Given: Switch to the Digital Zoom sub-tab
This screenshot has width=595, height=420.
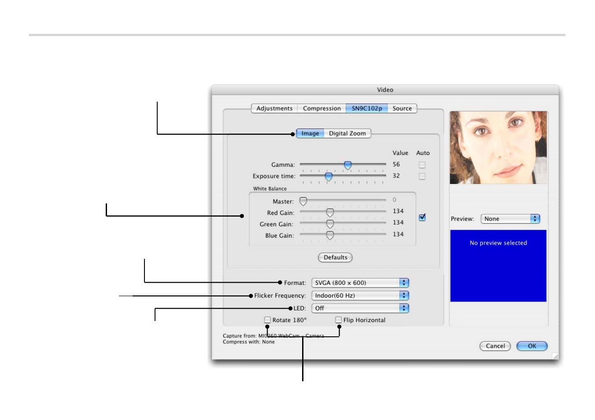Looking at the screenshot, I should tap(347, 133).
